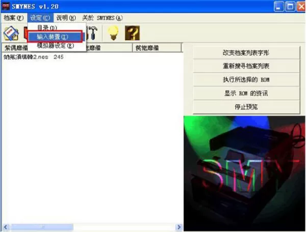
Task: Open the 关於 SMYNES(A) menu
Action: point(103,18)
